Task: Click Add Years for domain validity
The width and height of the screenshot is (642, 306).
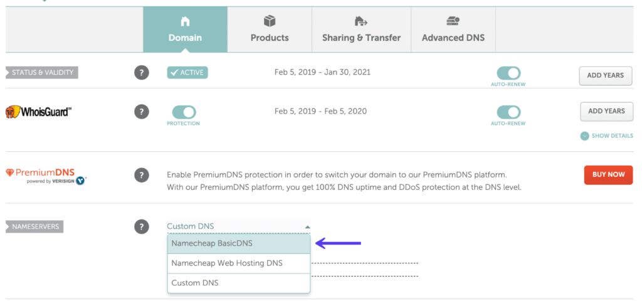Action: (605, 75)
